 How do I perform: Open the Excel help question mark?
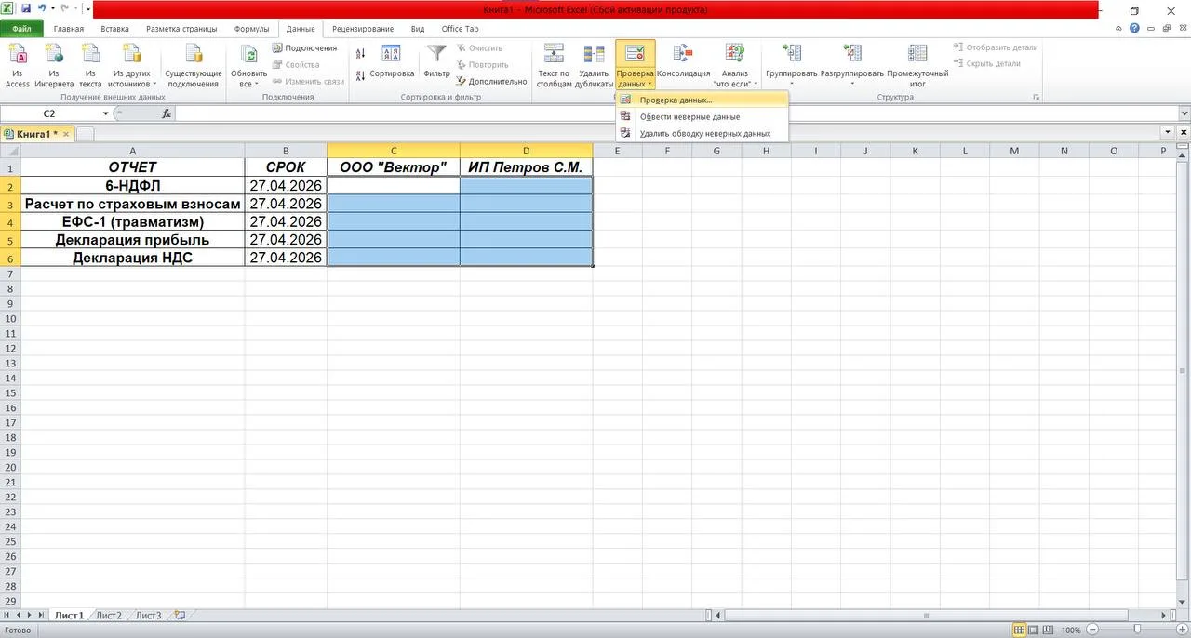tap(1134, 29)
